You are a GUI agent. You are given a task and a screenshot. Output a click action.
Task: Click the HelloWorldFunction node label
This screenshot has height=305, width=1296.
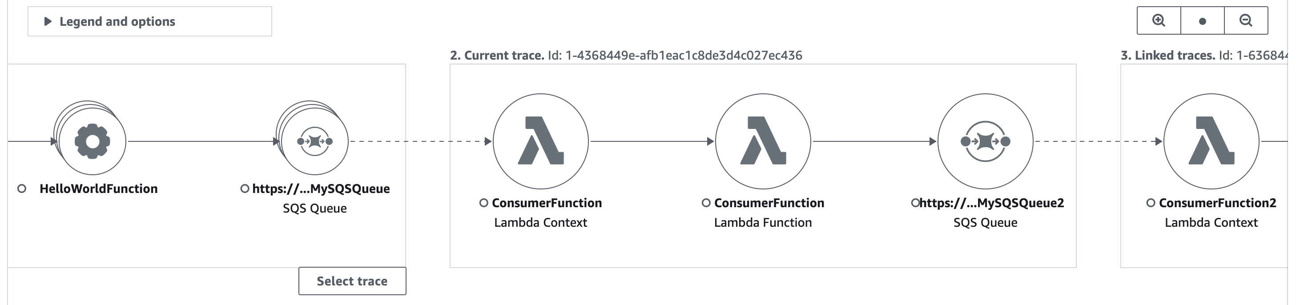point(99,189)
